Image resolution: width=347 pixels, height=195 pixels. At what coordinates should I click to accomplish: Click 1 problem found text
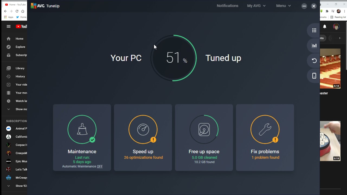click(265, 157)
